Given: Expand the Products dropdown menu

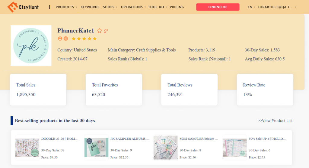Looking at the screenshot, I should point(66,7).
